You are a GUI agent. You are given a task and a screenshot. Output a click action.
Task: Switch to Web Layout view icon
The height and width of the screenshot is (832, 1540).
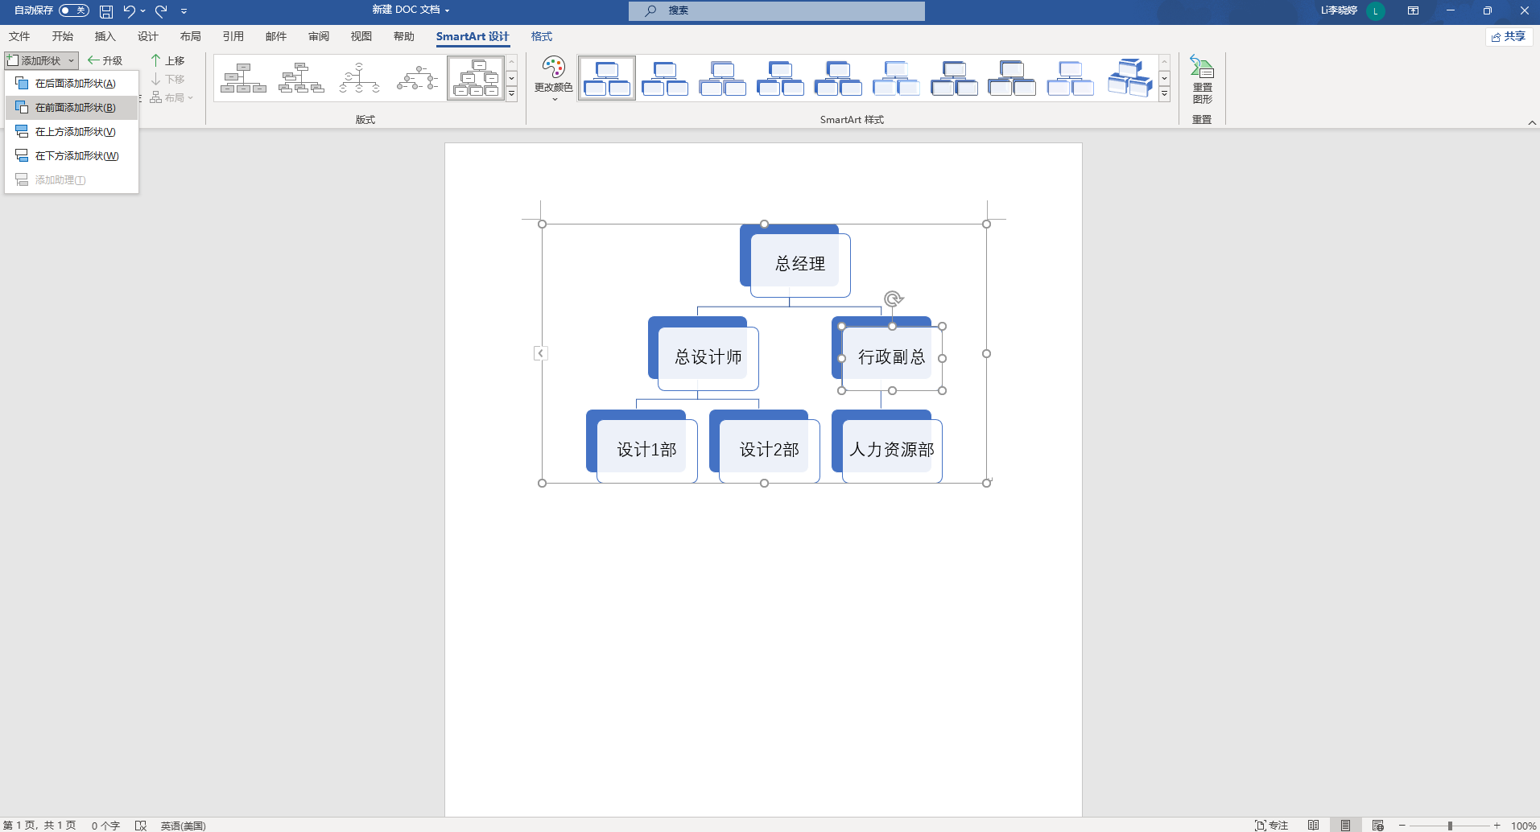(x=1377, y=825)
